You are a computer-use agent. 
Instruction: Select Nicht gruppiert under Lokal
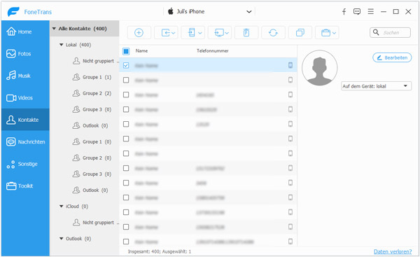click(96, 61)
